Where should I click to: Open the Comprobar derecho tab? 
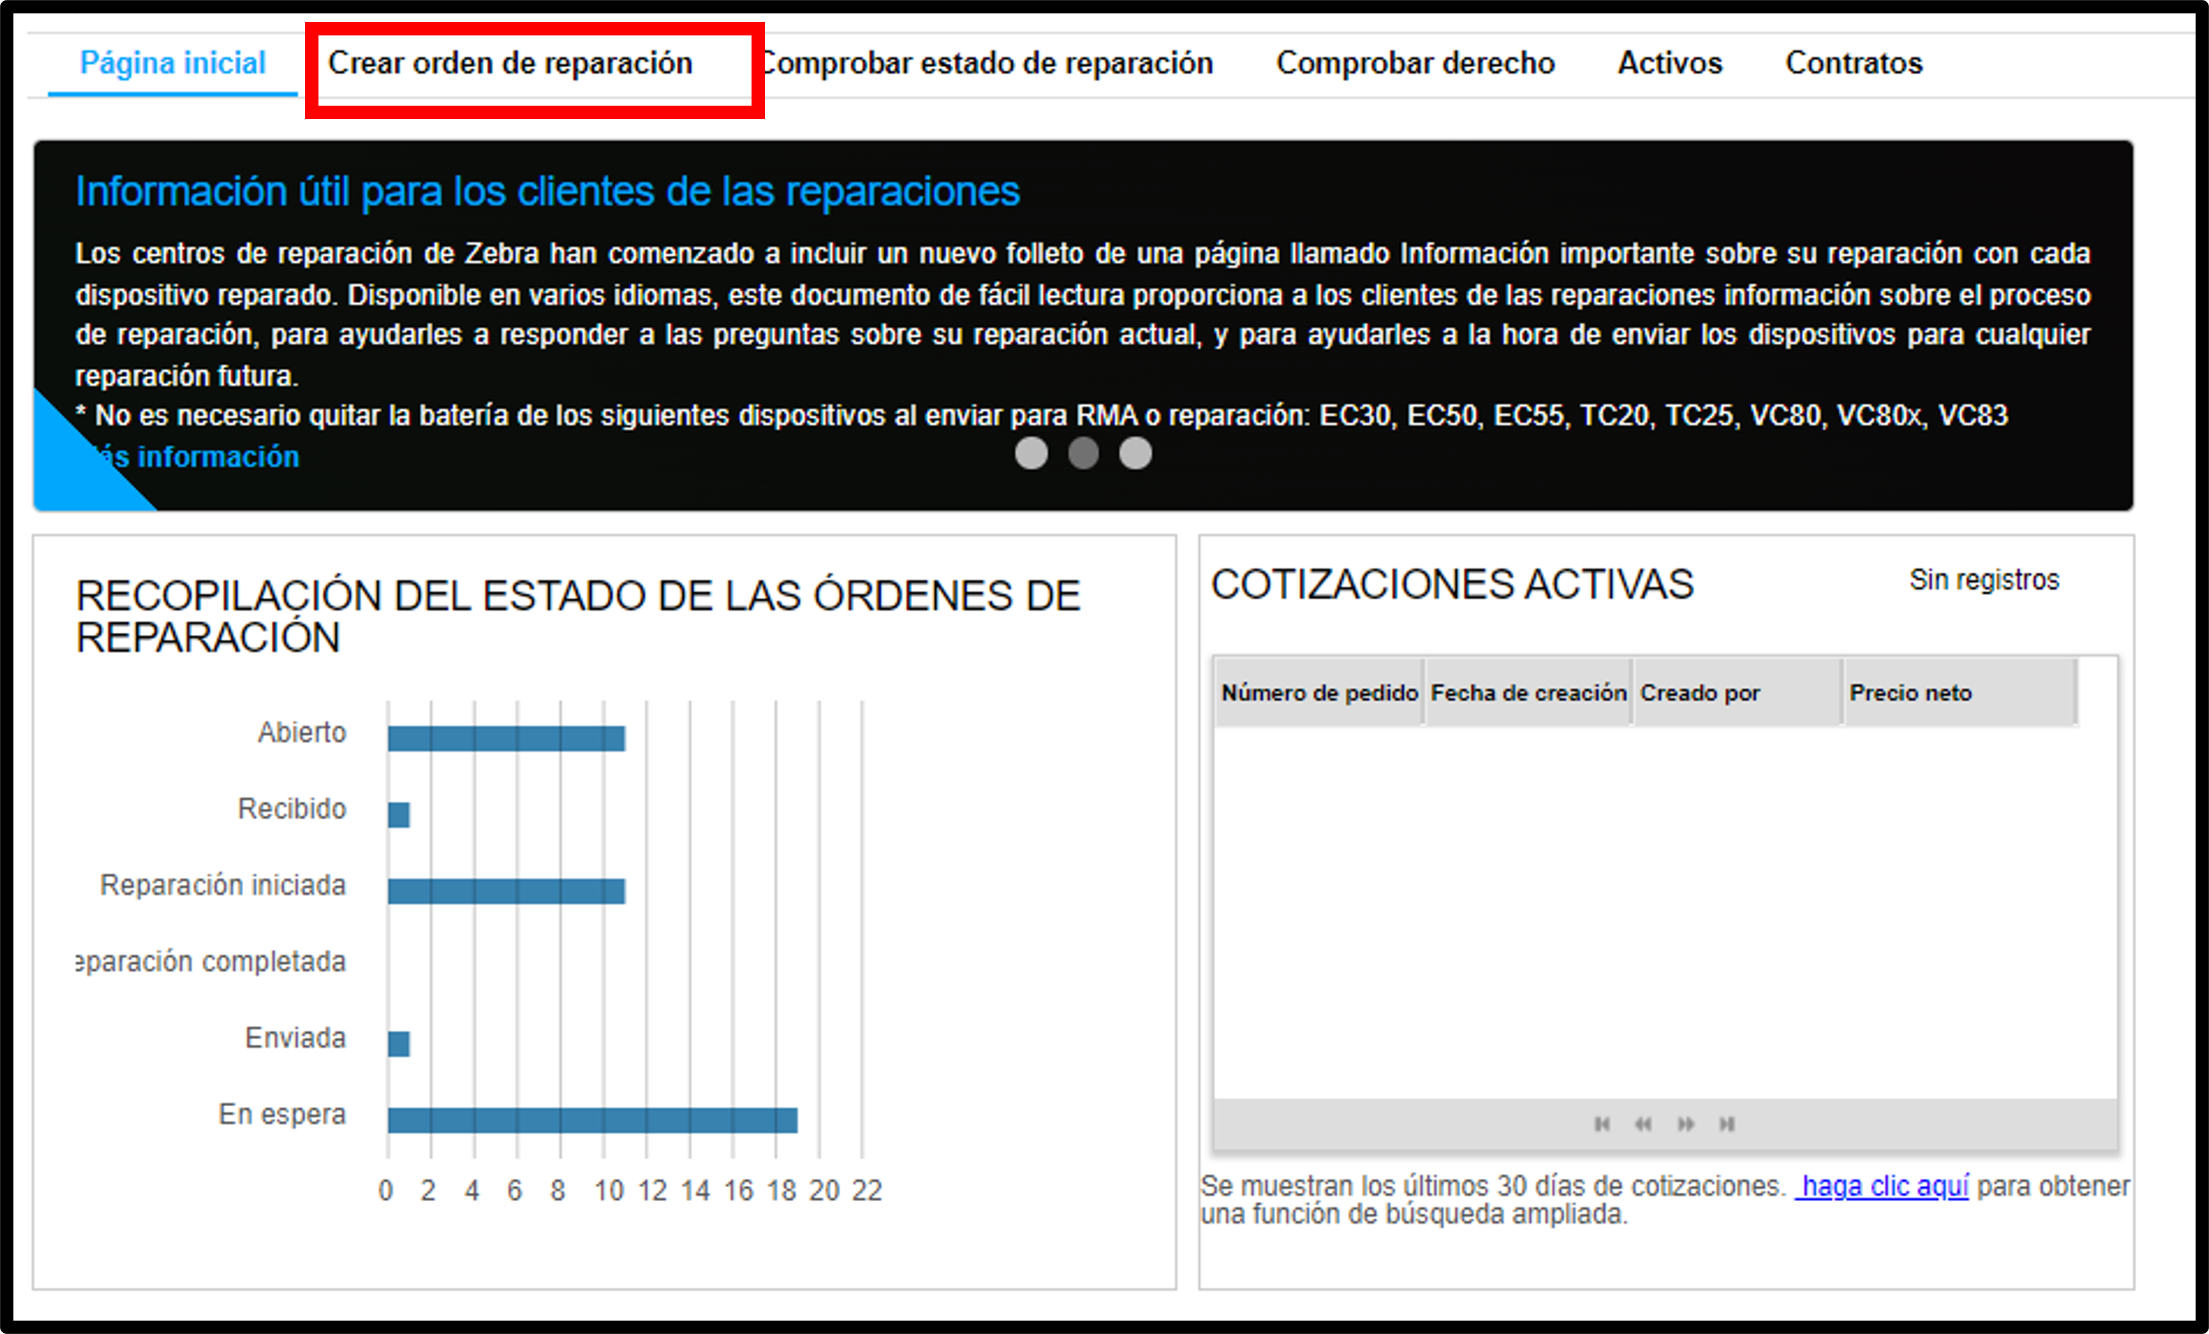pos(1416,63)
